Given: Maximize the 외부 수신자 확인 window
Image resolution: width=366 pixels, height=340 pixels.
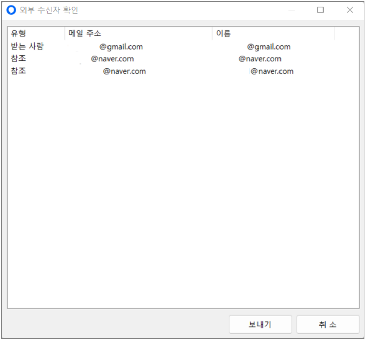Looking at the screenshot, I should pos(320,10).
